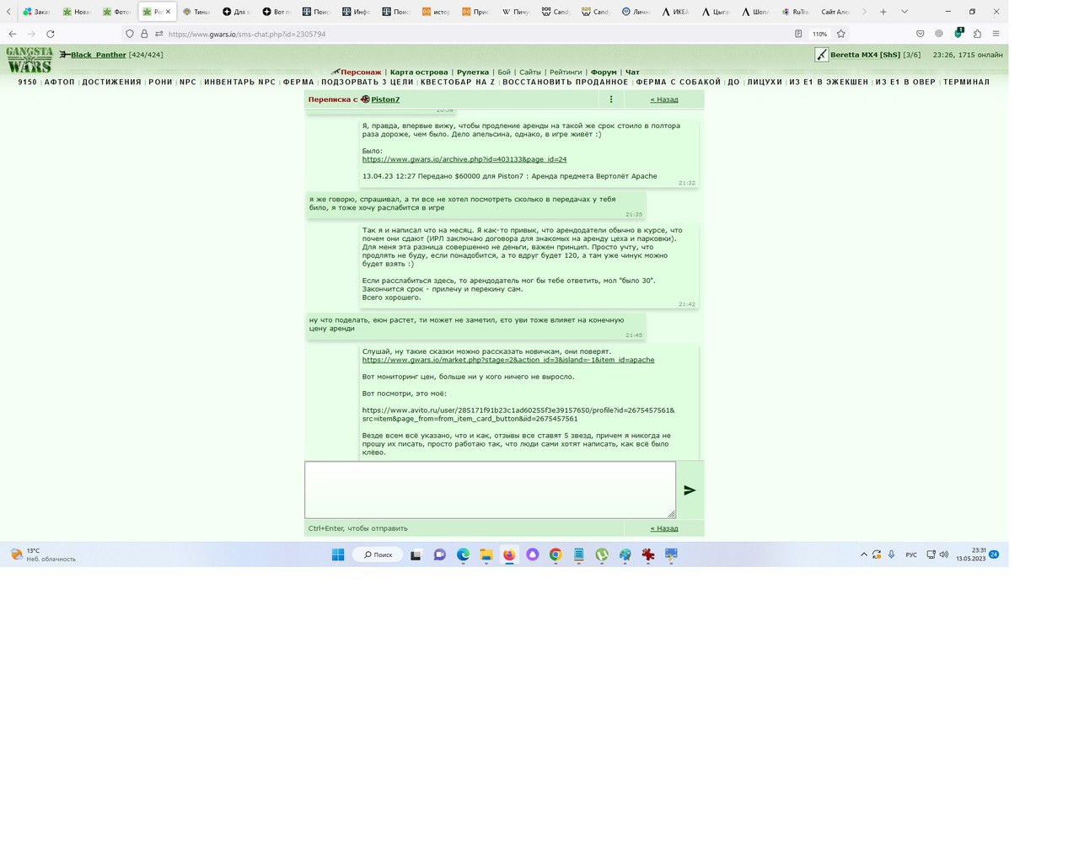Image resolution: width=1079 pixels, height=841 pixels.
Task: Close the active Pi tab
Action: coord(168,12)
